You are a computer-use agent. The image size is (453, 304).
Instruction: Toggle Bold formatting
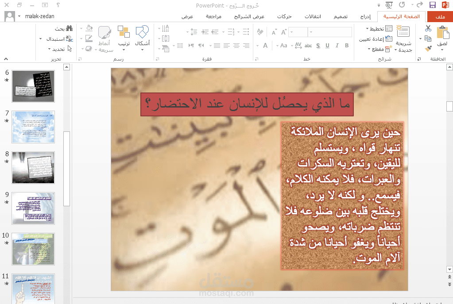click(x=346, y=46)
